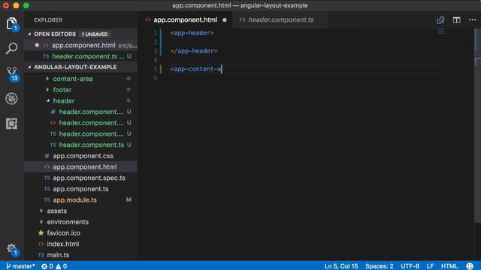The image size is (481, 270).
Task: Open Source Control view with 13 changes
Action: pyautogui.click(x=11, y=73)
